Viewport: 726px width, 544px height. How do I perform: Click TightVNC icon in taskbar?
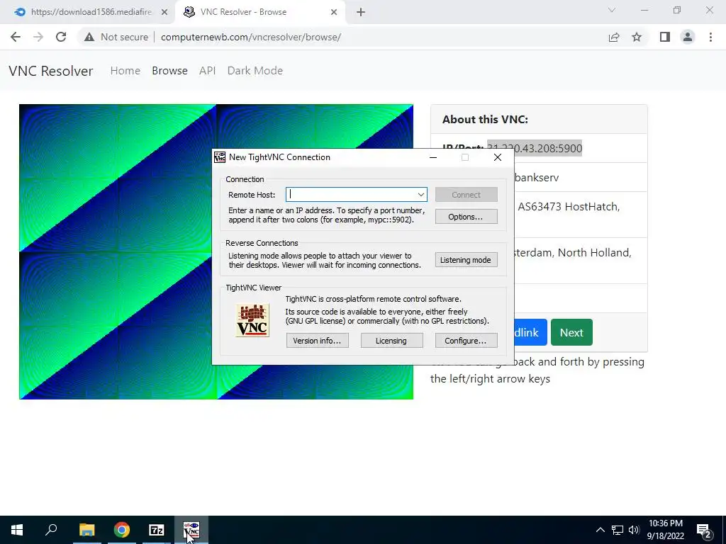pyautogui.click(x=191, y=530)
